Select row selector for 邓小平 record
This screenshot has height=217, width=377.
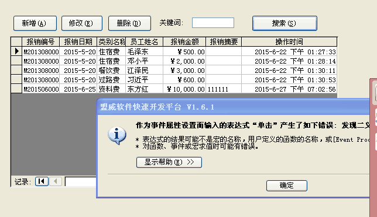click(16, 61)
